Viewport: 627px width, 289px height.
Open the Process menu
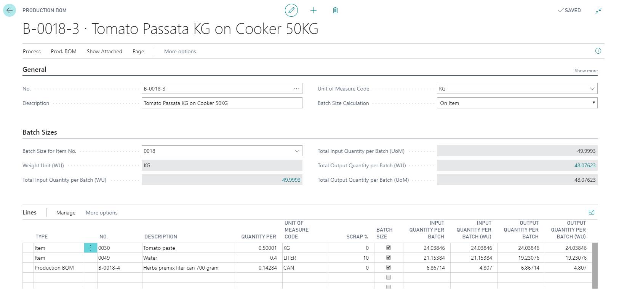32,51
